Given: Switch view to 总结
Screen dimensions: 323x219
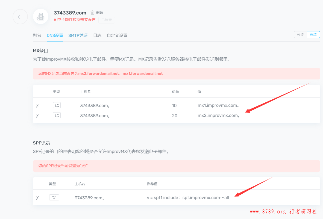Looking at the screenshot, I should (x=313, y=35).
